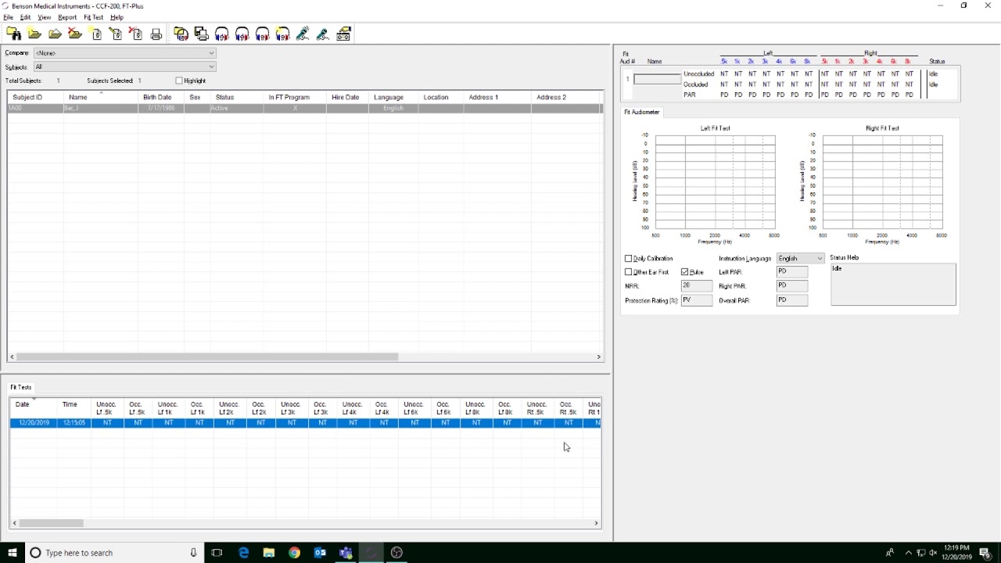Open Outlook from the taskbar

[320, 553]
